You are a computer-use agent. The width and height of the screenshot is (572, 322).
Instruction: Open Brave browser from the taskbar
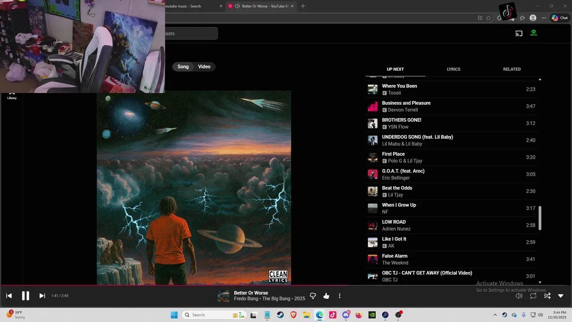tap(293, 315)
